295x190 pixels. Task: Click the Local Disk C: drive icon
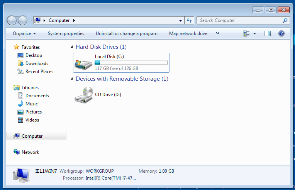coord(83,65)
